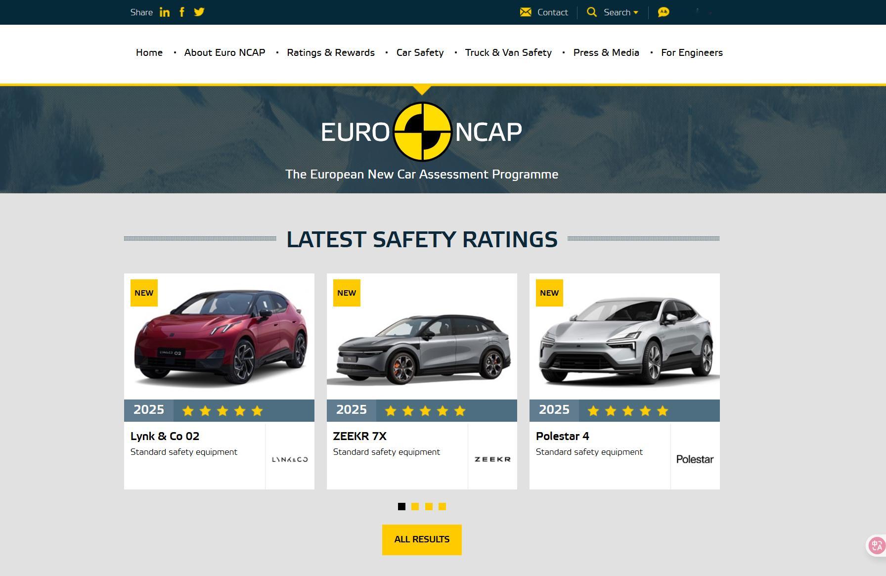Viewport: 886px width, 576px height.
Task: Click the translate floating icon
Action: click(x=877, y=545)
